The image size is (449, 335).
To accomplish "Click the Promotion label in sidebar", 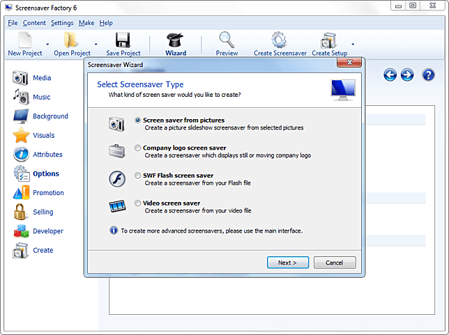I will (48, 193).
